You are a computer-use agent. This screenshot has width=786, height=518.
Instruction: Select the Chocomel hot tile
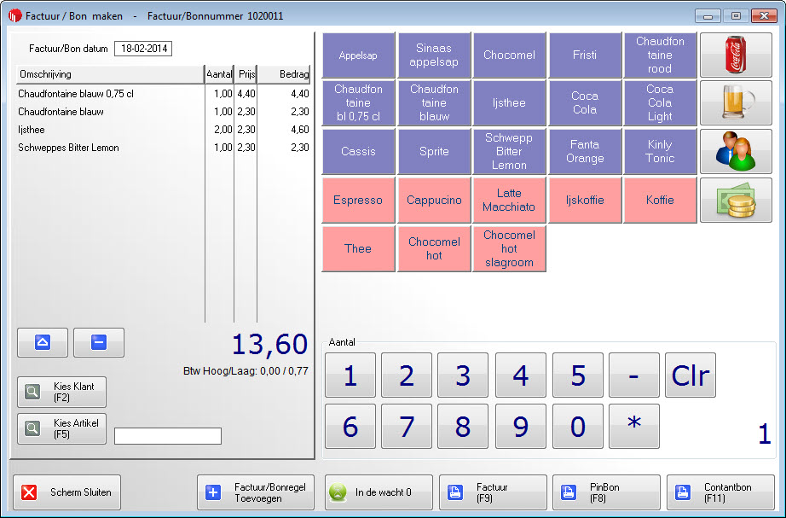coord(434,248)
